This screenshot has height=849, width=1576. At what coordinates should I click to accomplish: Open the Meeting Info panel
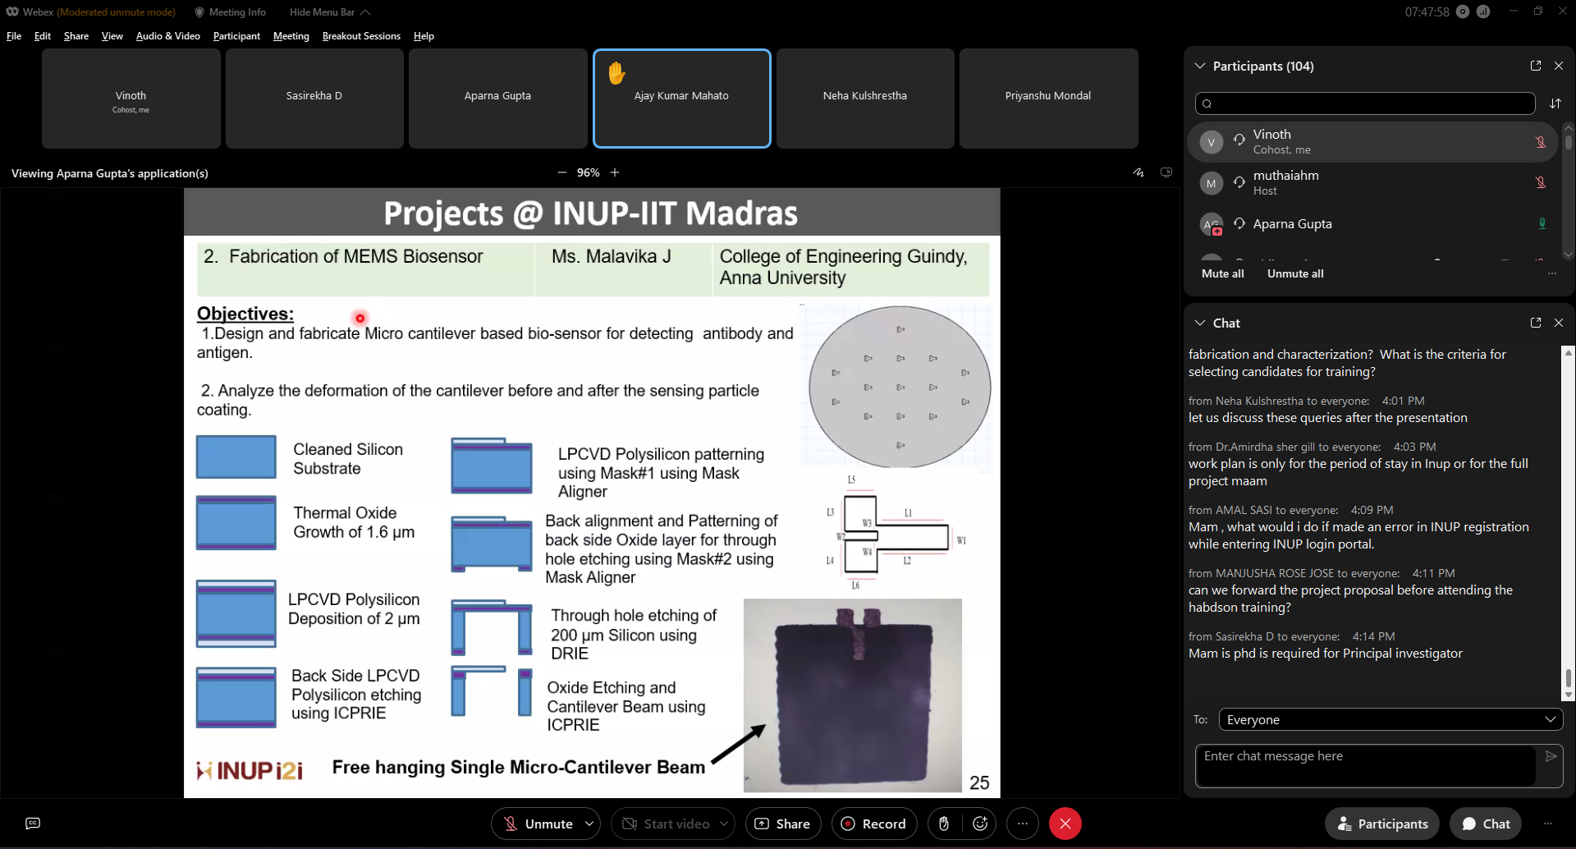click(230, 12)
